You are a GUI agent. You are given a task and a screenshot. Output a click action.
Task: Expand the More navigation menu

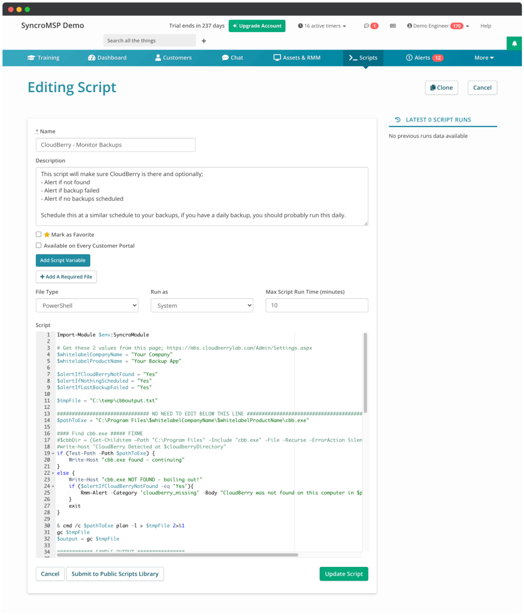(x=484, y=58)
